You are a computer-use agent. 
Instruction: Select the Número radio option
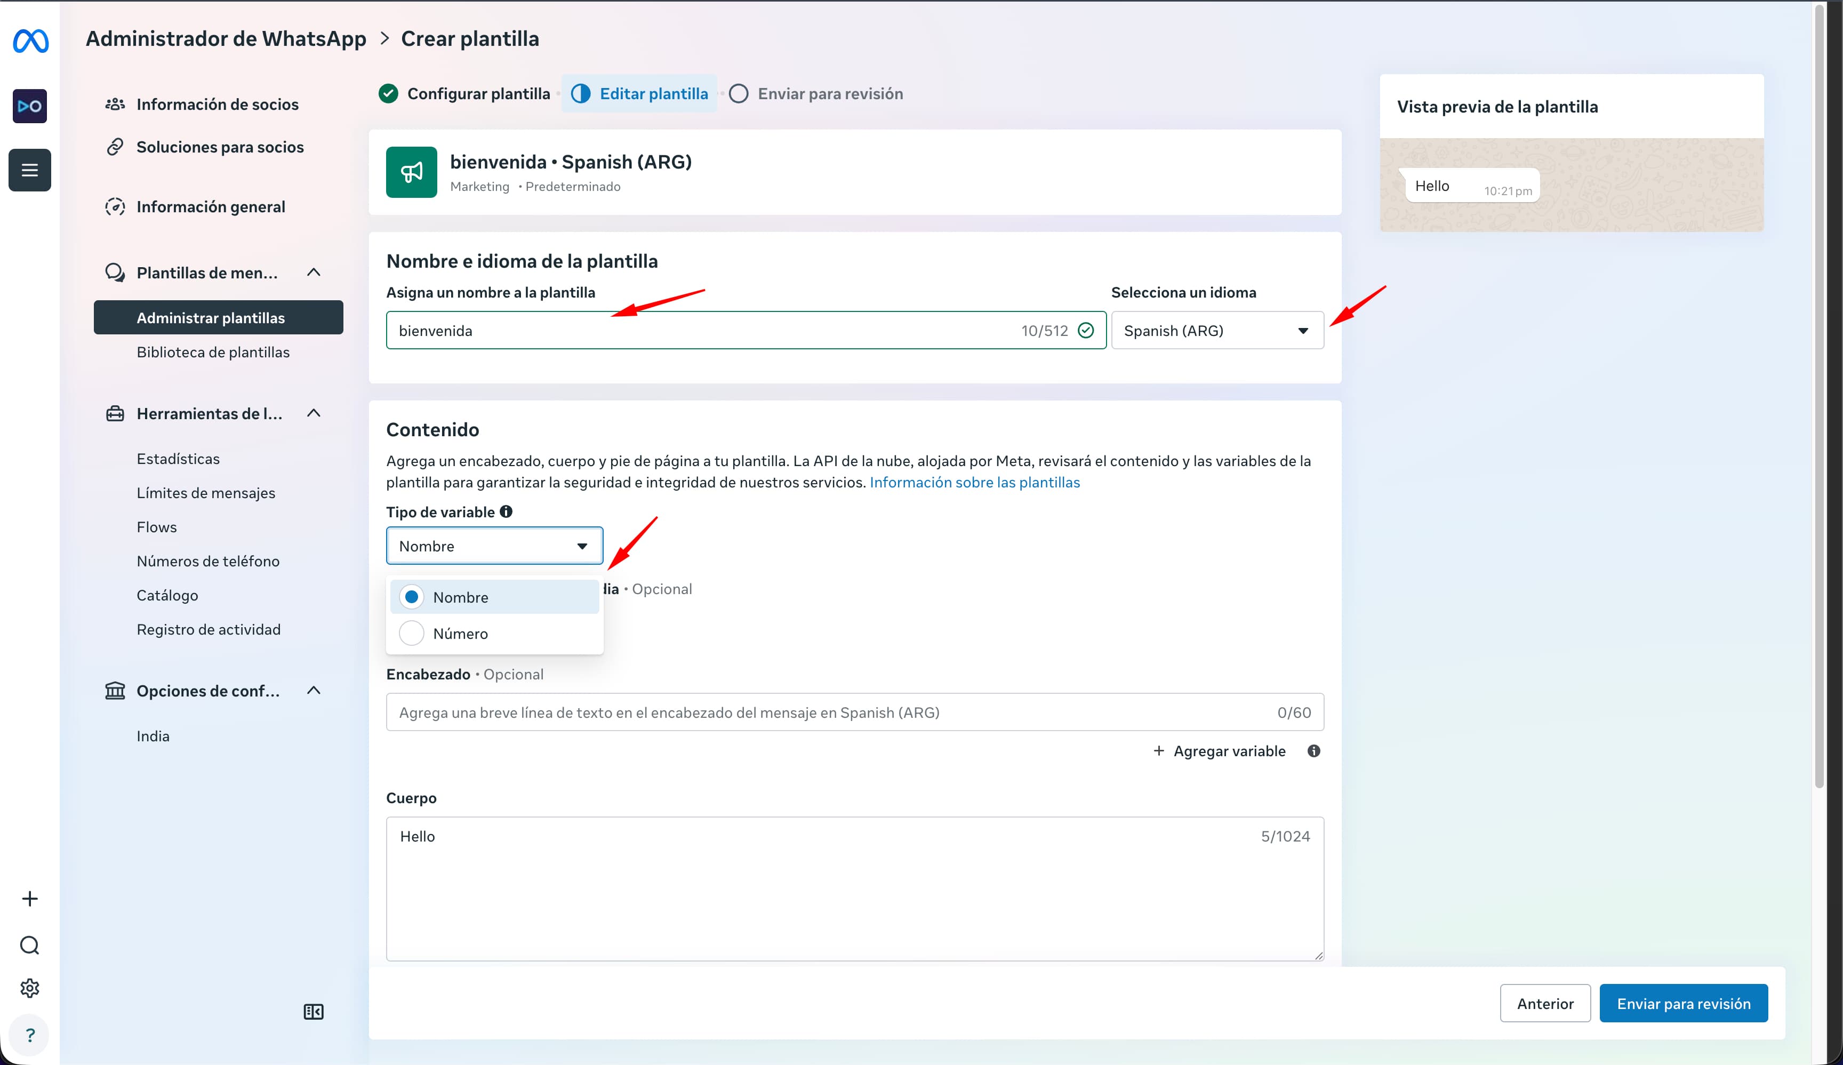[412, 634]
